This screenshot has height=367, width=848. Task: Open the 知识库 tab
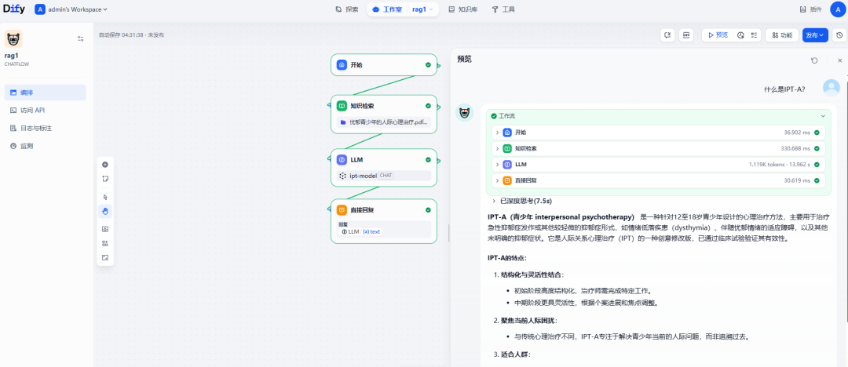(462, 9)
